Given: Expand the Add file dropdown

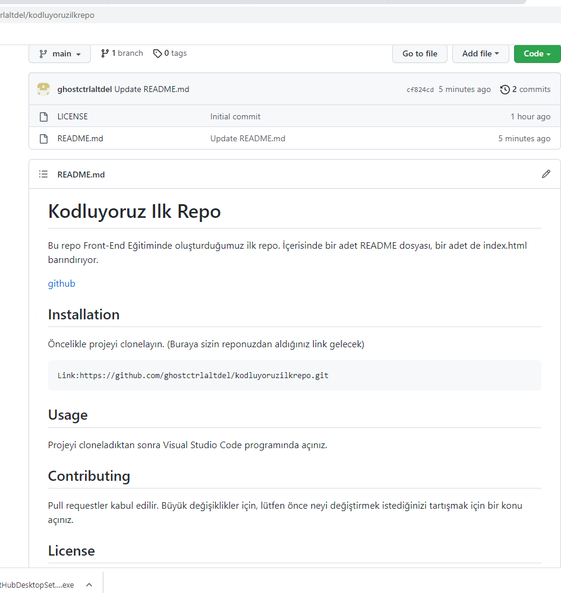Looking at the screenshot, I should (480, 53).
